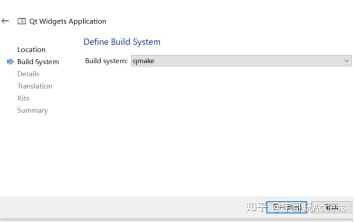355x222 pixels.
Task: Click the "Build system:" field label
Action: coord(106,61)
